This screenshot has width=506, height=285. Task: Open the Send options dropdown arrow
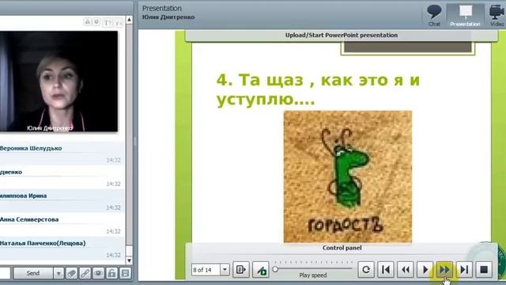[x=59, y=273]
